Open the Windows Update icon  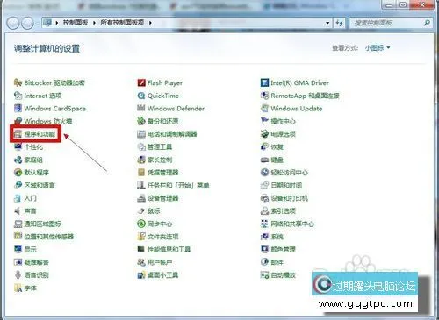point(264,109)
